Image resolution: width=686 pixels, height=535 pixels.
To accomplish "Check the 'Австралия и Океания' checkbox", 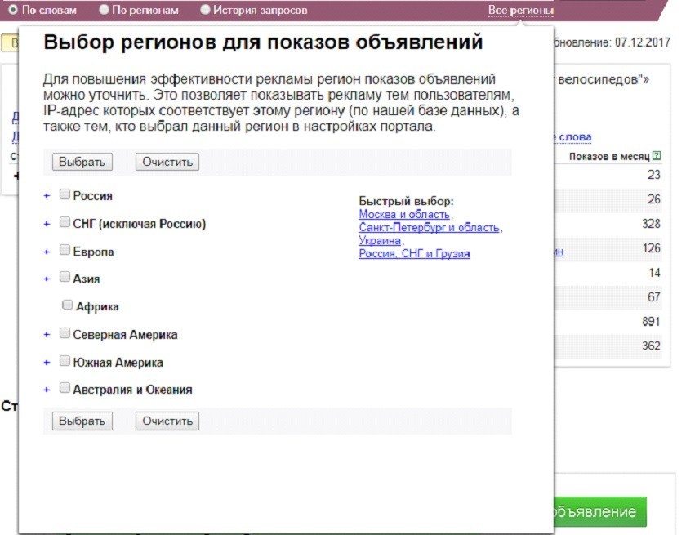I will point(65,388).
